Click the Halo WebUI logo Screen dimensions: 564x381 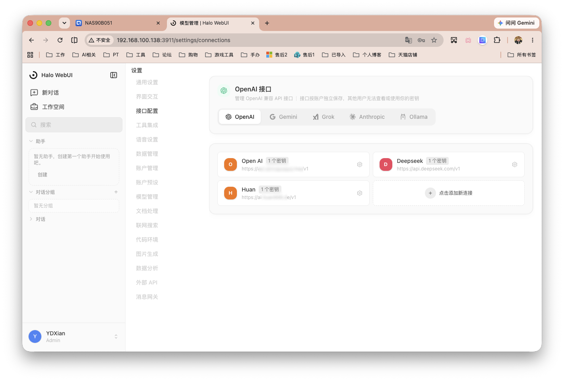point(33,75)
